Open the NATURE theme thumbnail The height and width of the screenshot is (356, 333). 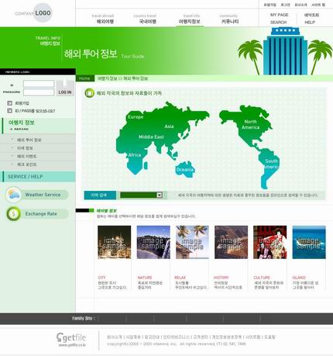pyautogui.click(x=153, y=242)
